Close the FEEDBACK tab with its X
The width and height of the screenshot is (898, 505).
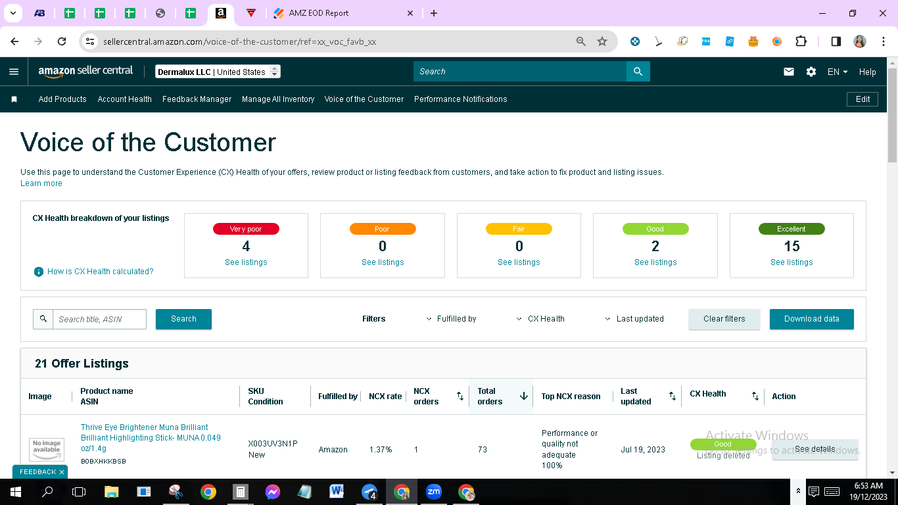tap(62, 472)
